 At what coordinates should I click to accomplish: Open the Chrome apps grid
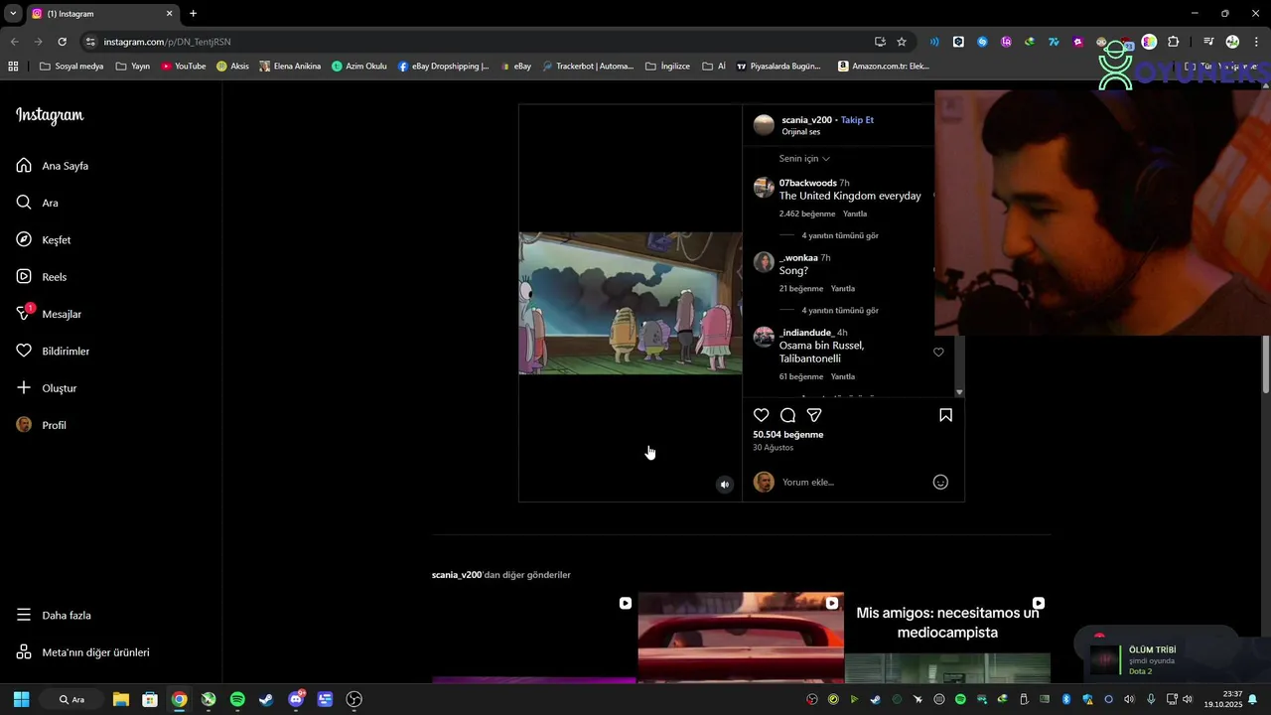point(13,67)
